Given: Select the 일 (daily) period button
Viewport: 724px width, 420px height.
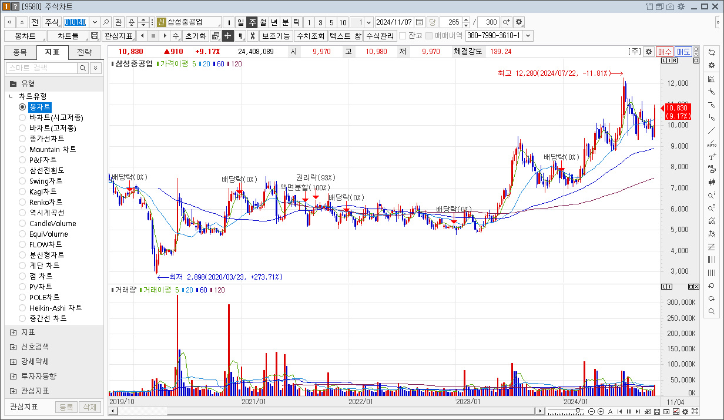Looking at the screenshot, I should [x=240, y=22].
